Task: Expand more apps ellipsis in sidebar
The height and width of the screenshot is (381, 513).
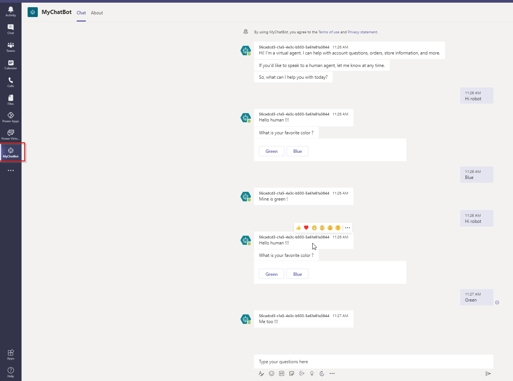Action: 11,171
